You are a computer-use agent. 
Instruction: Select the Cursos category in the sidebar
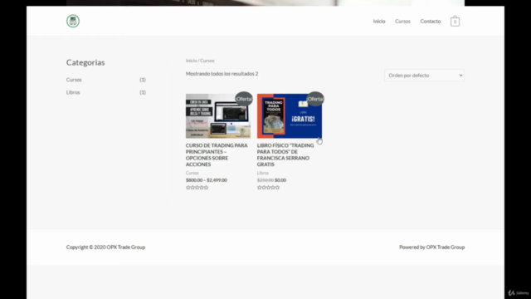click(x=74, y=80)
